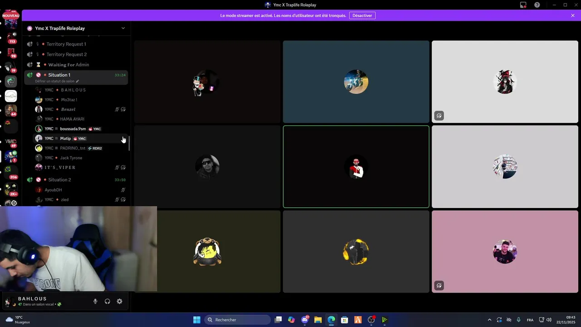Select the olive tile with bear avatar

click(x=207, y=252)
